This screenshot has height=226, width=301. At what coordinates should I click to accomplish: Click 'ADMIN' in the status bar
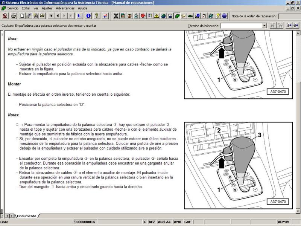click(283, 222)
